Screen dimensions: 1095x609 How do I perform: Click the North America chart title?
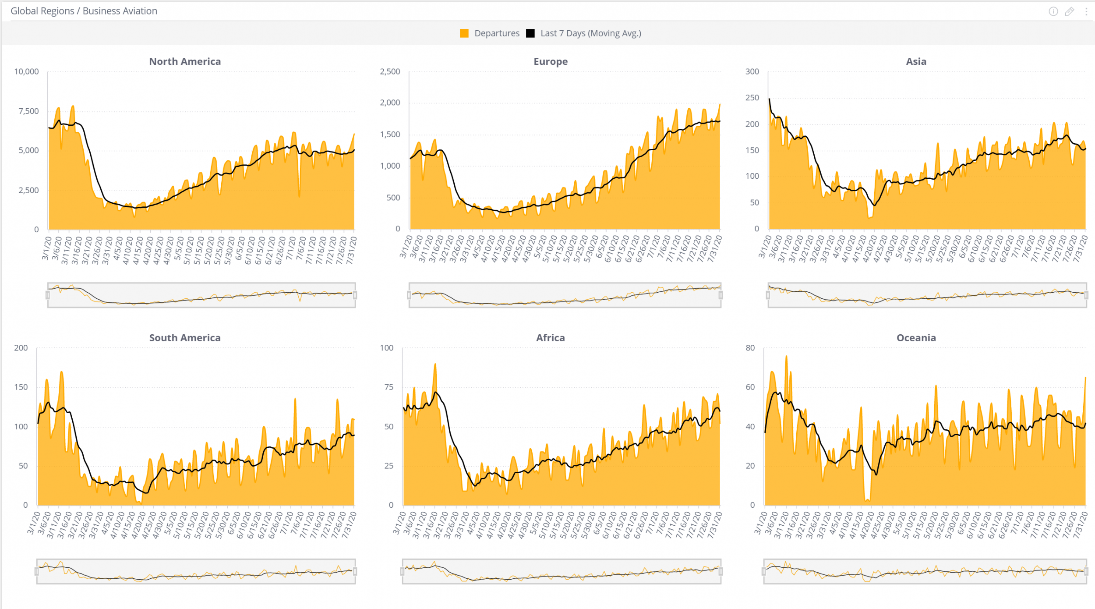(185, 61)
